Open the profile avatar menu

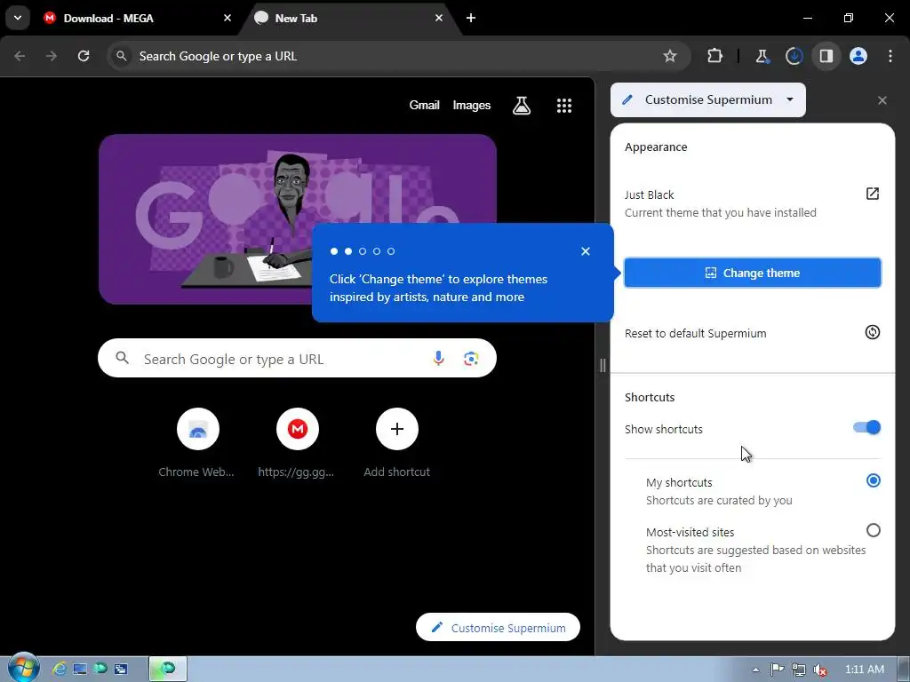pyautogui.click(x=858, y=56)
